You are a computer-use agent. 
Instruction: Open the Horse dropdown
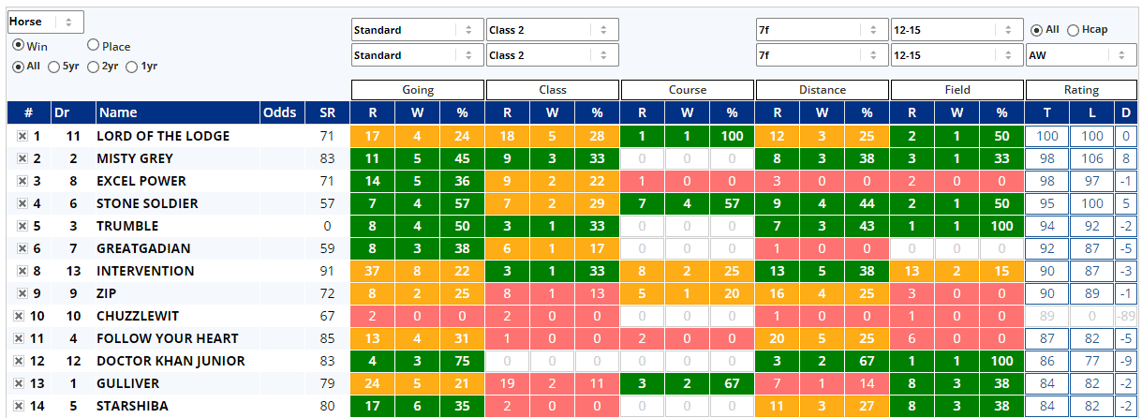[46, 22]
